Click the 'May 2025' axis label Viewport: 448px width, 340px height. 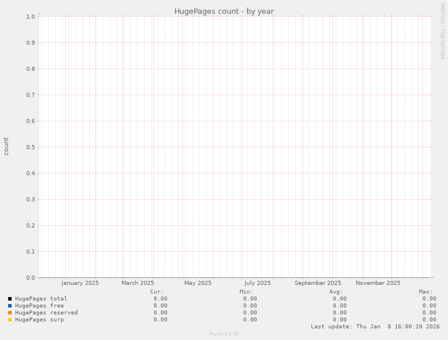point(198,283)
